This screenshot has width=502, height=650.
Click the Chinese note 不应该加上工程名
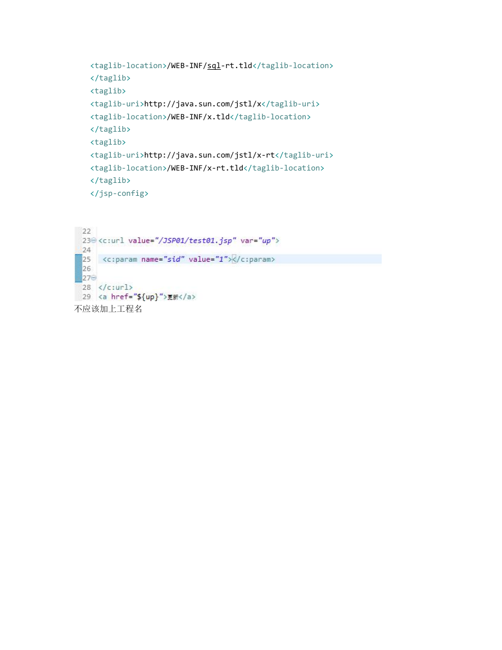click(x=108, y=309)
